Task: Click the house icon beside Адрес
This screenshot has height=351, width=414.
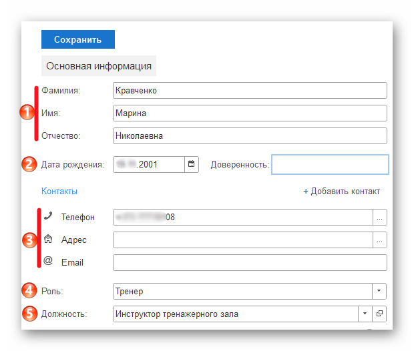Action: (x=47, y=239)
